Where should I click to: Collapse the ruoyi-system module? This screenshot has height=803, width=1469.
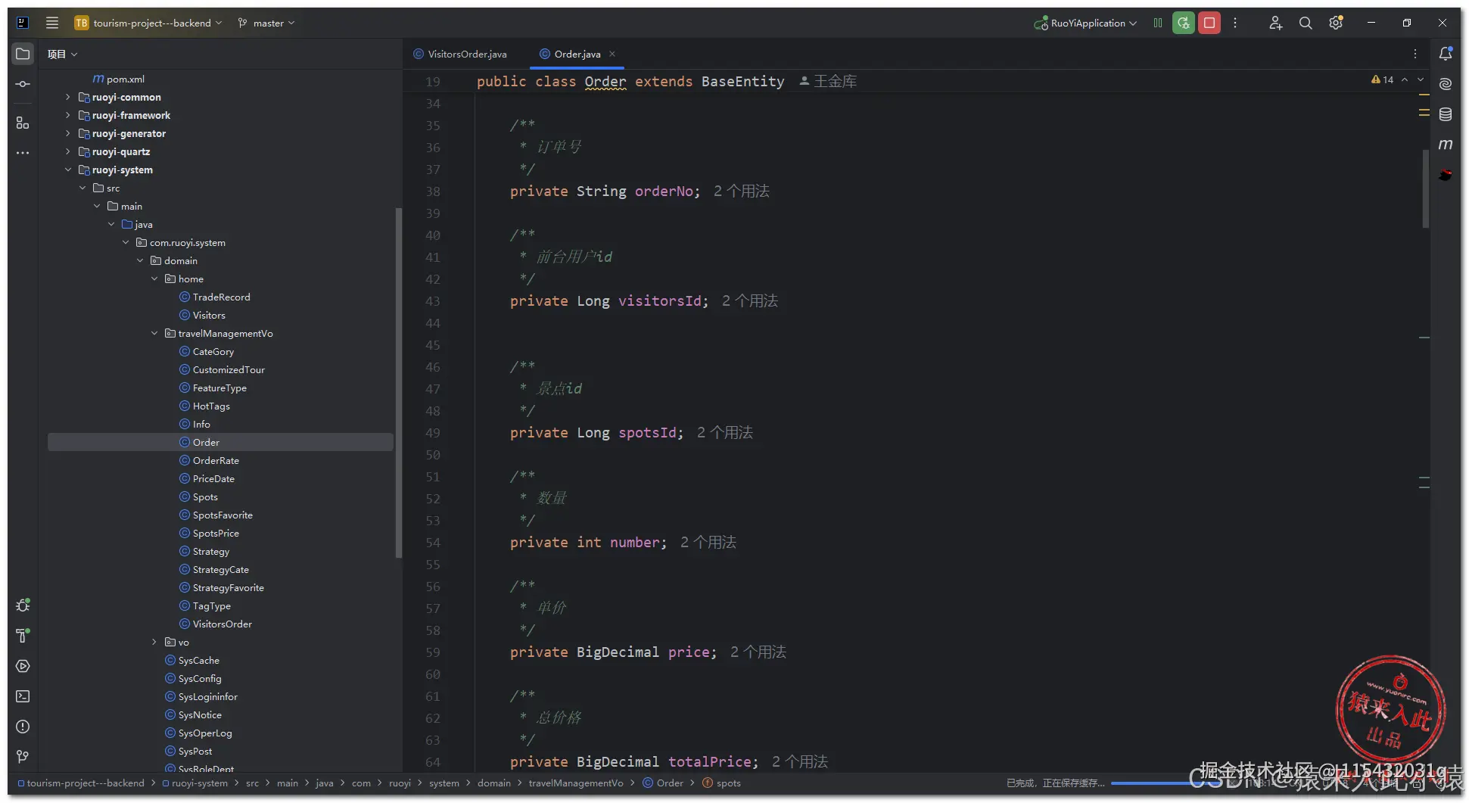click(x=68, y=170)
